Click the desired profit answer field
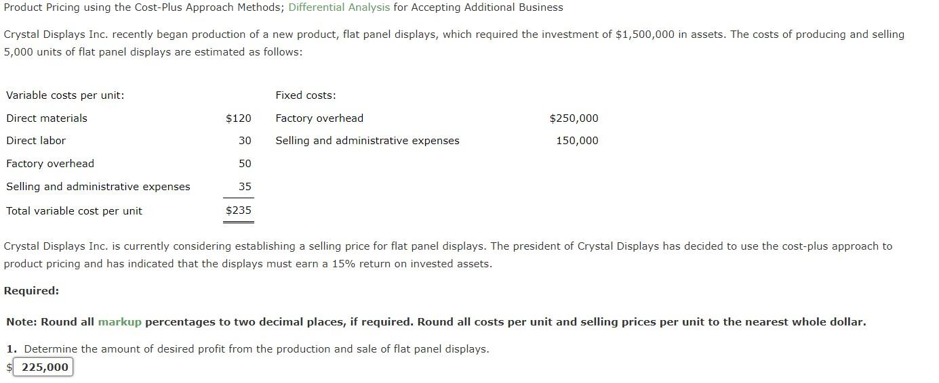Viewport: 939px width, 383px height. pyautogui.click(x=43, y=367)
